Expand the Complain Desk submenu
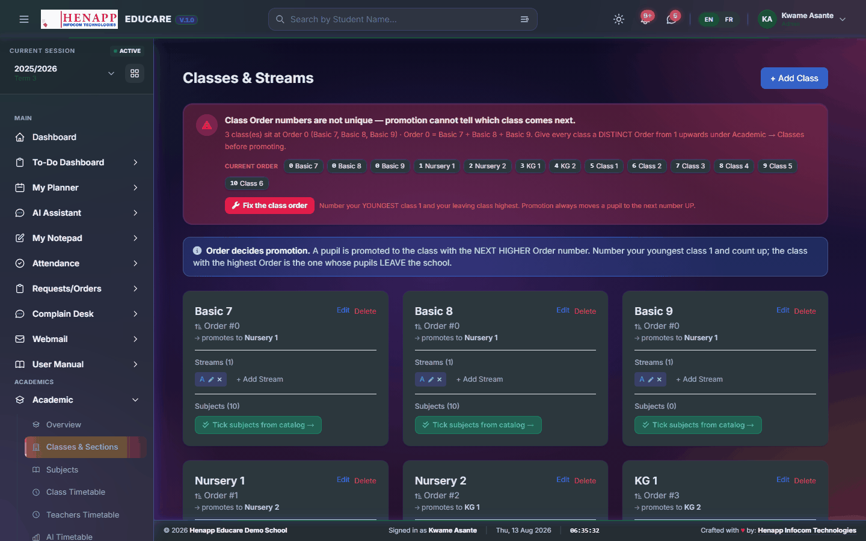Viewport: 866px width, 541px height. [x=135, y=314]
